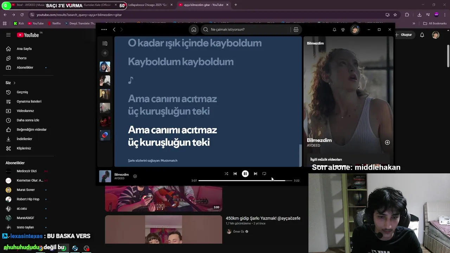Open guitar video thumbnail with 3:00 duration
The height and width of the screenshot is (253, 450).
point(163,199)
